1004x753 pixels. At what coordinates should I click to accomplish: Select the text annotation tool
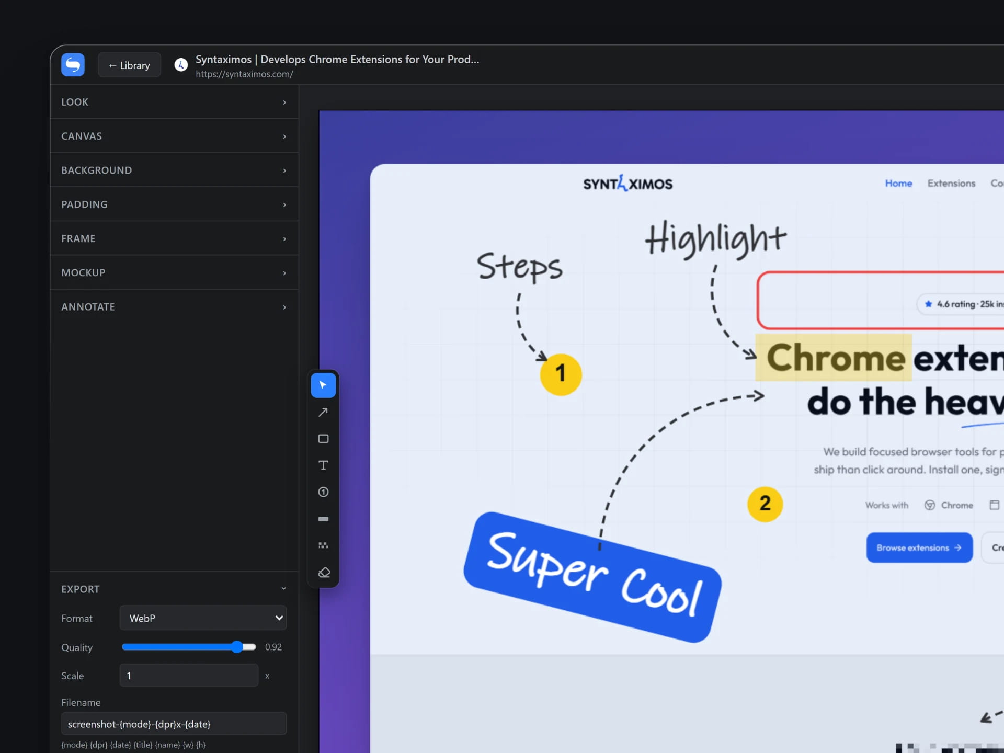pos(323,465)
